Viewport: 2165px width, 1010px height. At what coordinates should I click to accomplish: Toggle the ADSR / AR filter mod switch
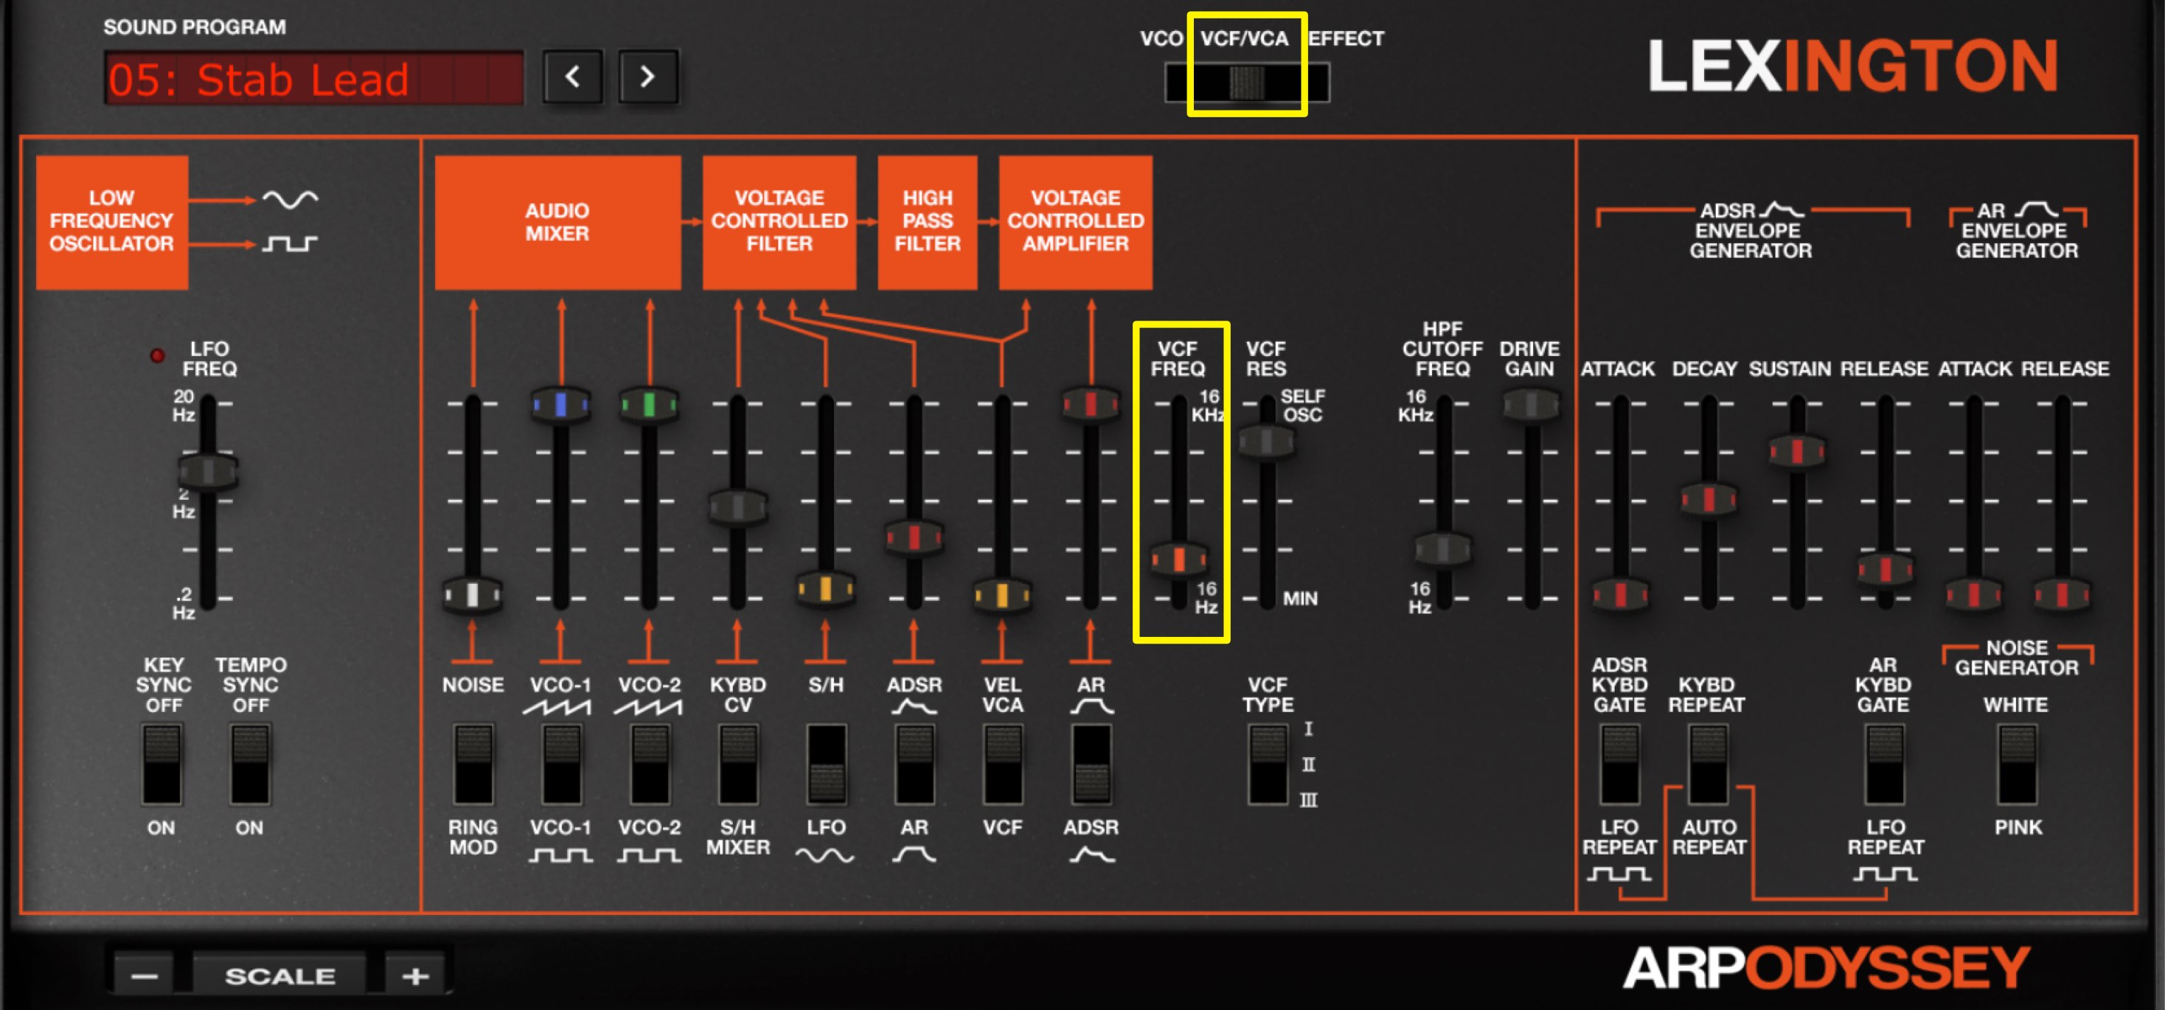[914, 764]
